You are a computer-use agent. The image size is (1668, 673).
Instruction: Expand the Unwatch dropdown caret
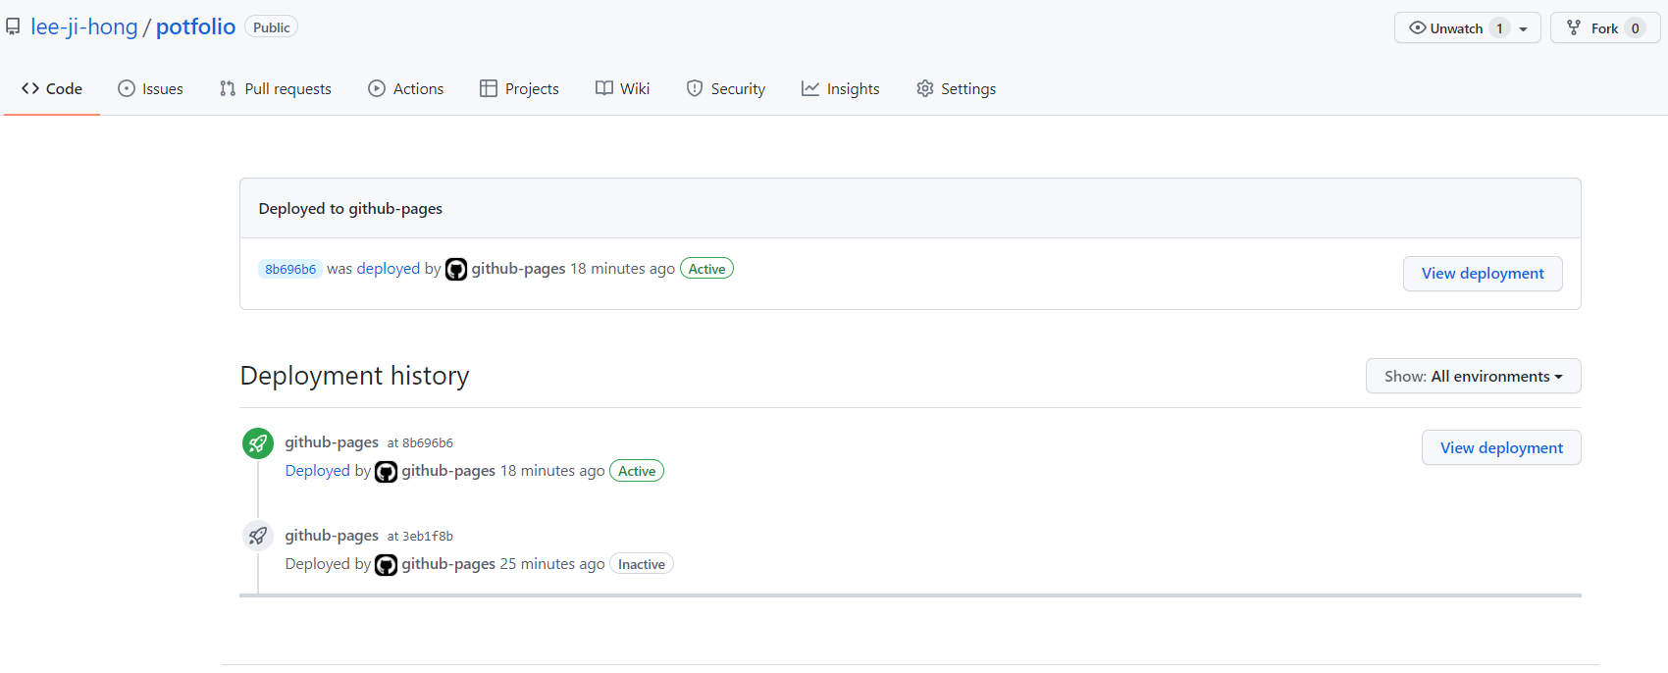click(1524, 29)
